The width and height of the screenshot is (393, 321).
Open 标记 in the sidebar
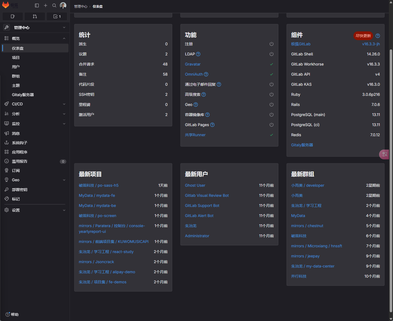pyautogui.click(x=35, y=199)
